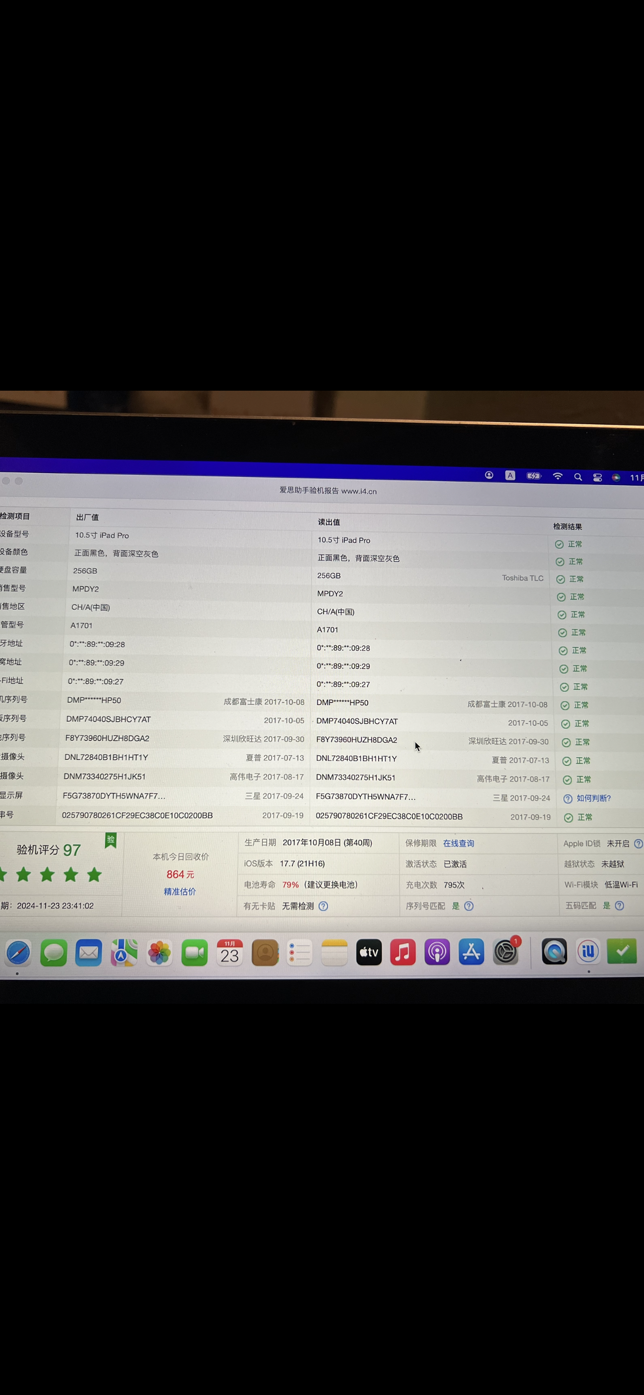The width and height of the screenshot is (644, 1395).
Task: Click read display serial F5G73870DYTH5WNA7F7…
Action: [x=366, y=796]
